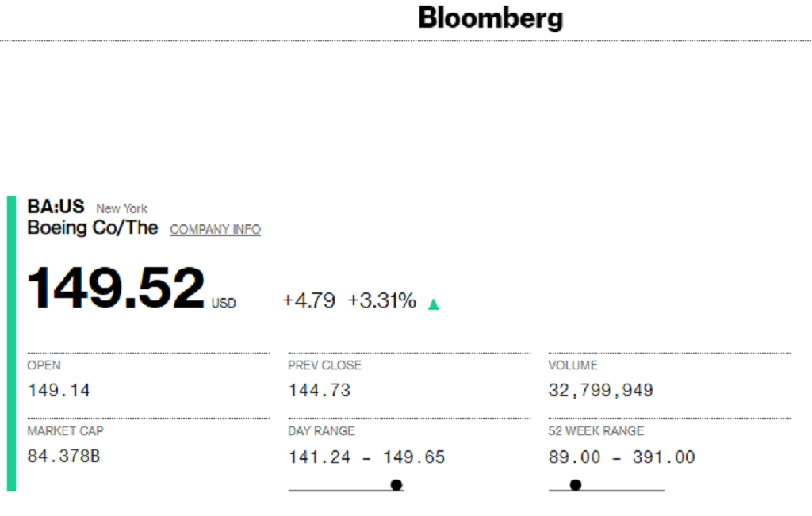Select the MARKET CAP value 84.378B
Screen dimensions: 812x516
pos(63,457)
